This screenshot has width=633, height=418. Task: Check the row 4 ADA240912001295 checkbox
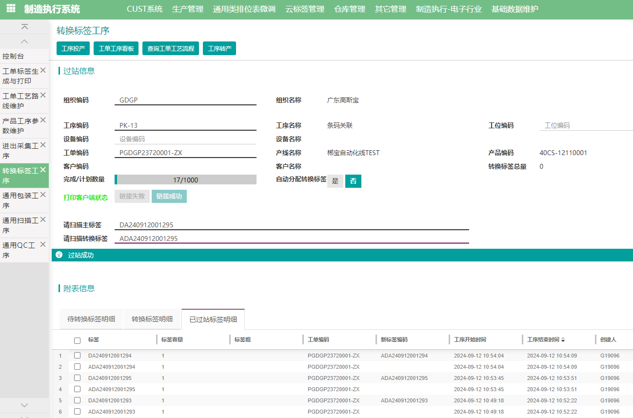click(x=77, y=389)
